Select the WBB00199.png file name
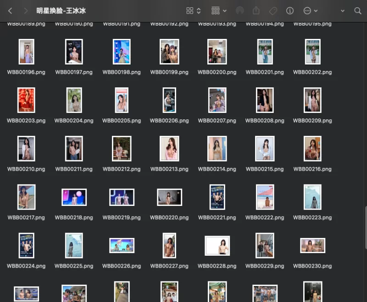The height and width of the screenshot is (302, 367). click(x=169, y=72)
